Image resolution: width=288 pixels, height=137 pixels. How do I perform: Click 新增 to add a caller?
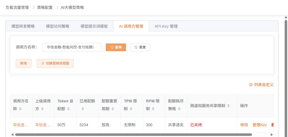tap(24, 63)
